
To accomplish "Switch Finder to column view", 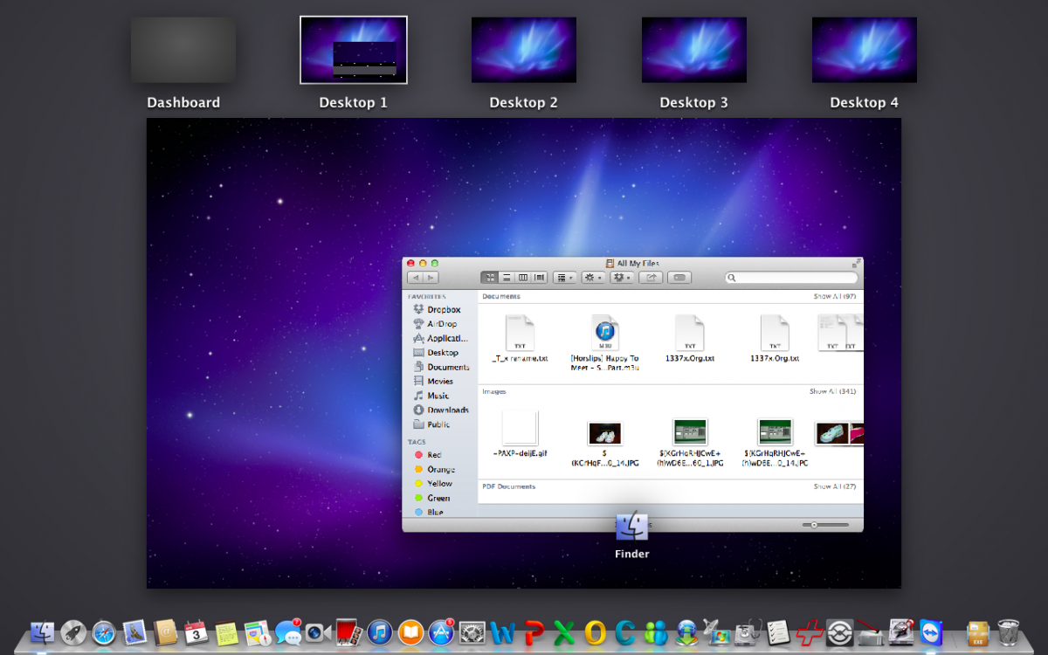I will [x=523, y=278].
